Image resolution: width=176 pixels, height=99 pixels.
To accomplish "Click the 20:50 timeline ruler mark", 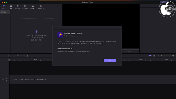I will click(x=140, y=60).
